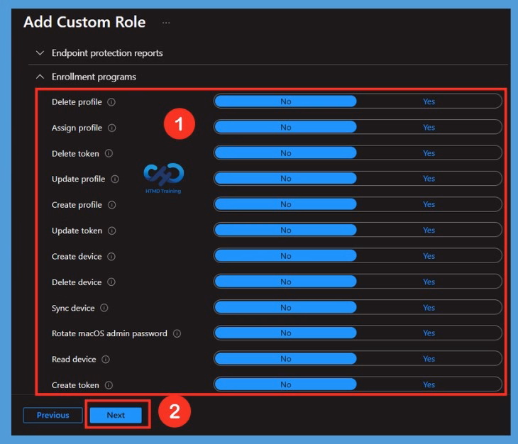Screen dimensions: 518x444
Task: Open info icon next to Create token
Action: [109, 385]
